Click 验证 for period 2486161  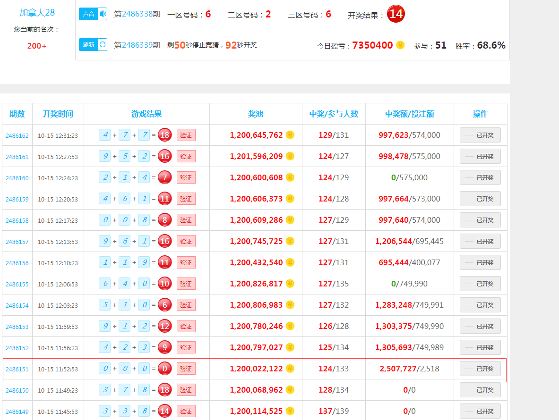click(x=186, y=156)
